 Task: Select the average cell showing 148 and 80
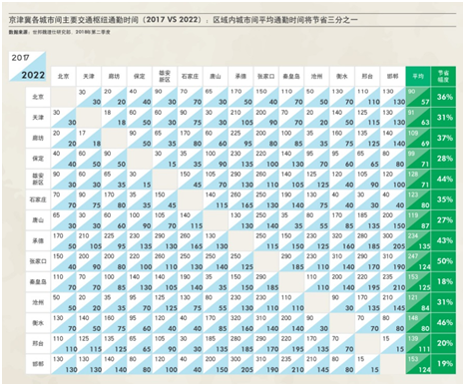click(x=418, y=323)
